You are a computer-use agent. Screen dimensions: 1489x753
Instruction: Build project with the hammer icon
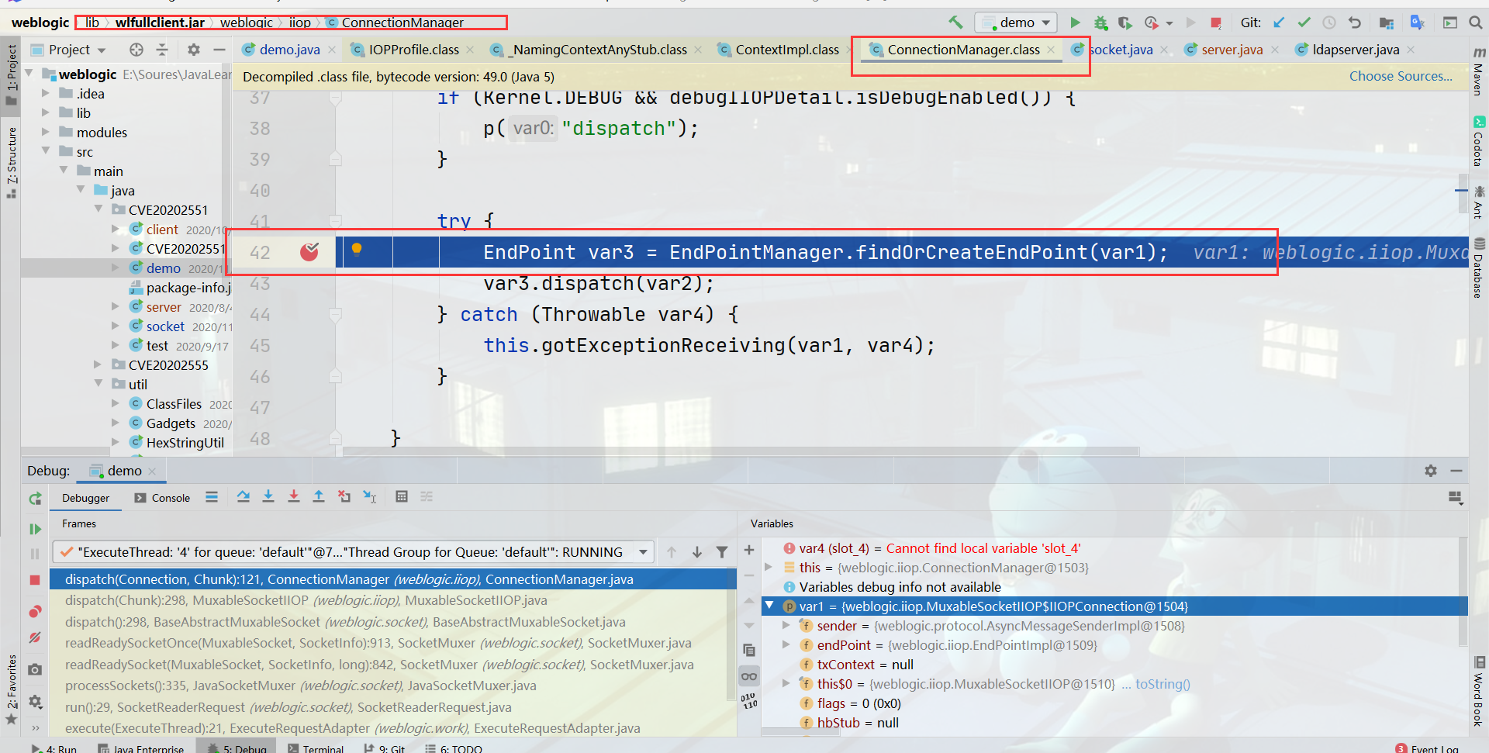[x=955, y=22]
